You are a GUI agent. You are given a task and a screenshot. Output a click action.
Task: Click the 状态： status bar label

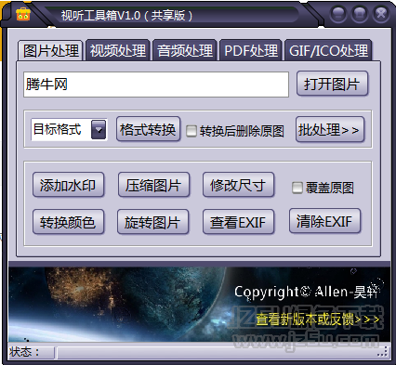point(24,352)
